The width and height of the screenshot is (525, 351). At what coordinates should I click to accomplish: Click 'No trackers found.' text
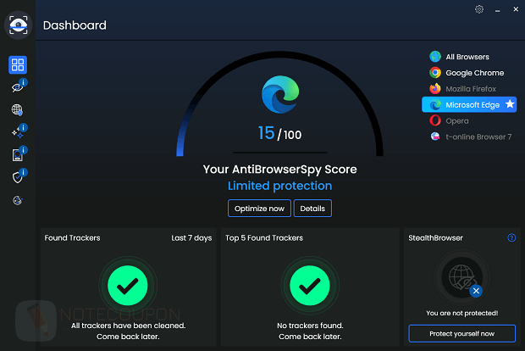pos(310,326)
